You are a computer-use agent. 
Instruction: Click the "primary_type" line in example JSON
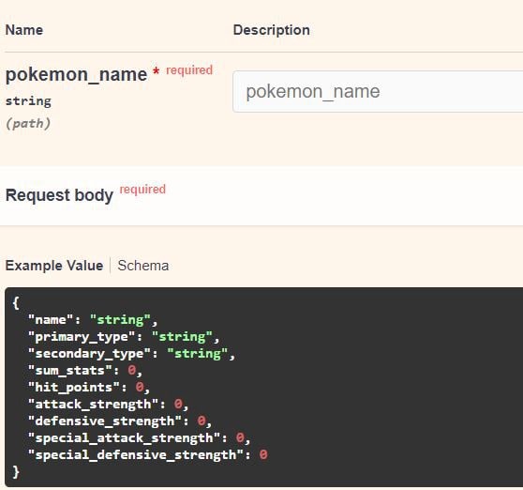coord(124,337)
